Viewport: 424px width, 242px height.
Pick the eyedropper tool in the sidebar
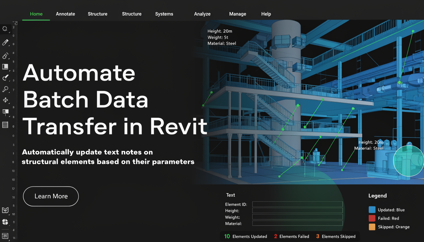click(5, 42)
